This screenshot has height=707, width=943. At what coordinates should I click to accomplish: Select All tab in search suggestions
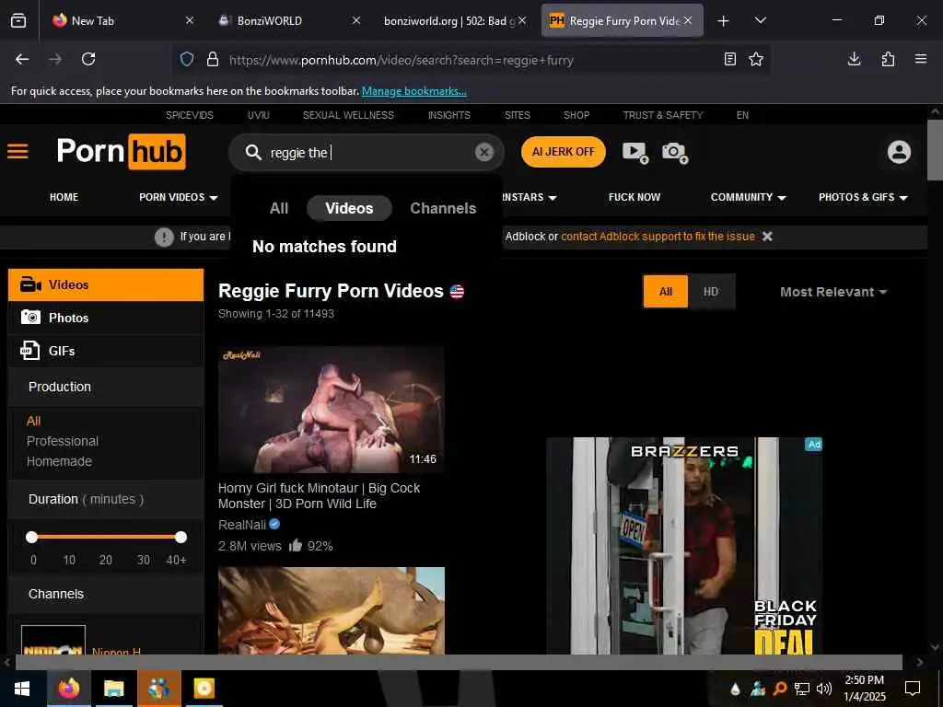pos(279,208)
